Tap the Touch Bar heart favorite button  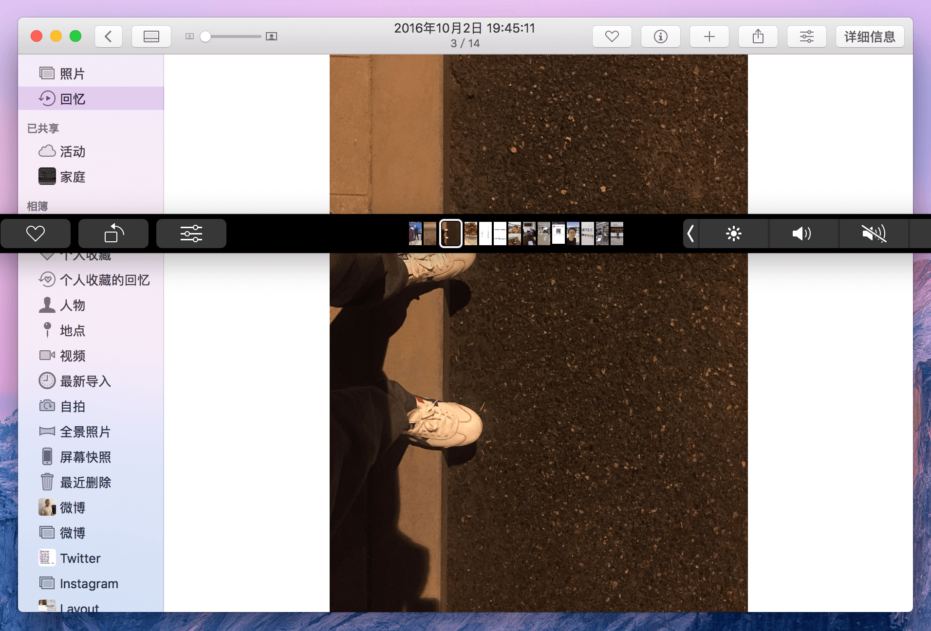[36, 234]
